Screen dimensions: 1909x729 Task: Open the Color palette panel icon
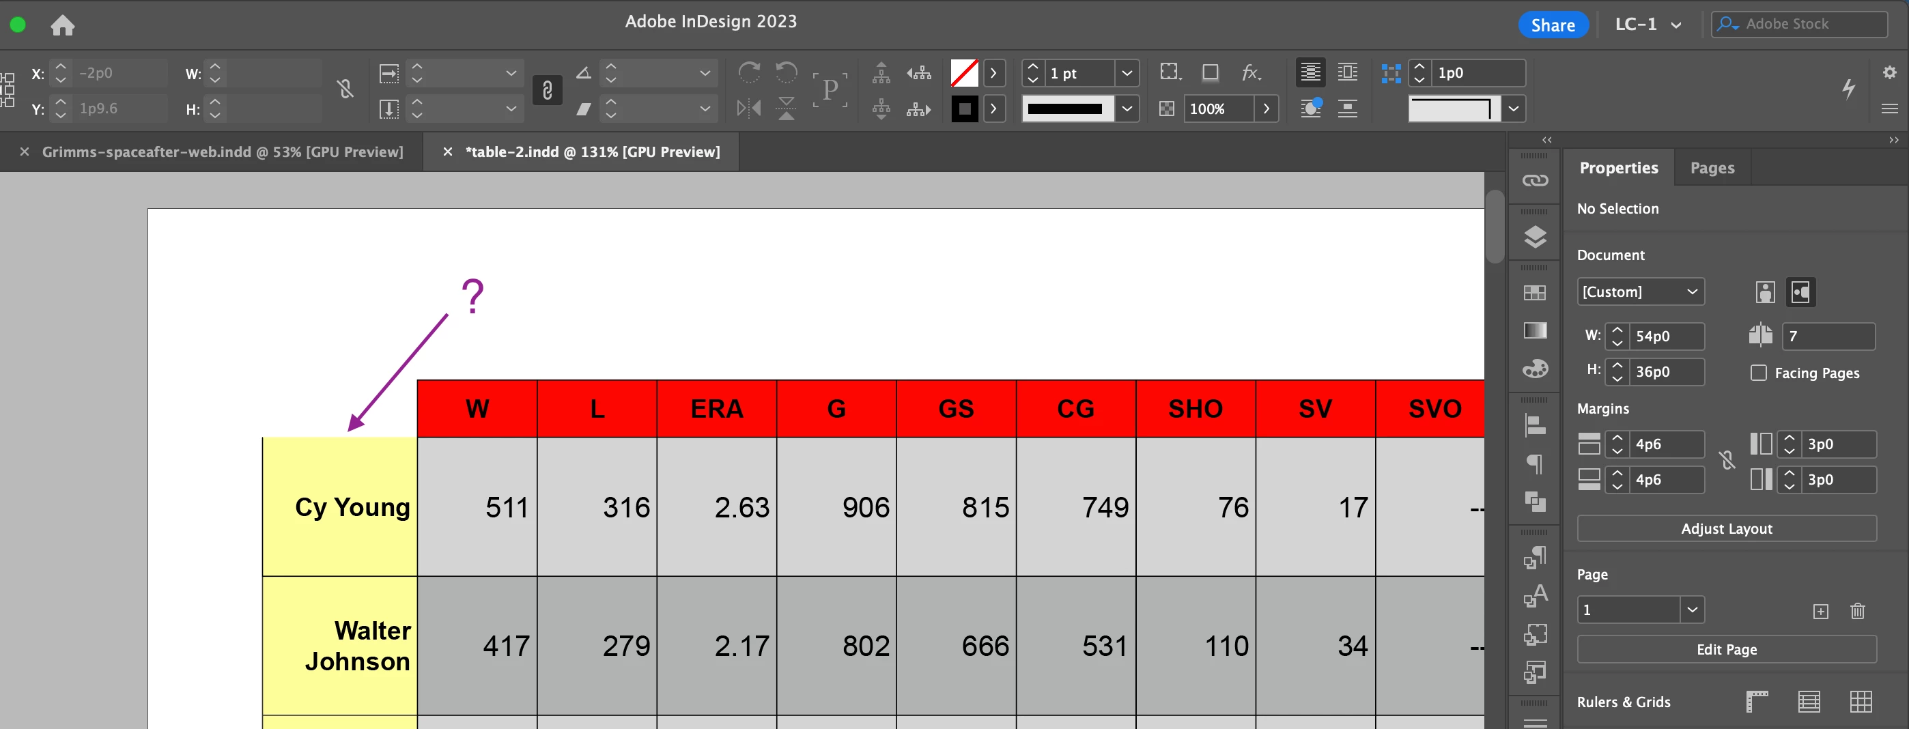(1535, 368)
